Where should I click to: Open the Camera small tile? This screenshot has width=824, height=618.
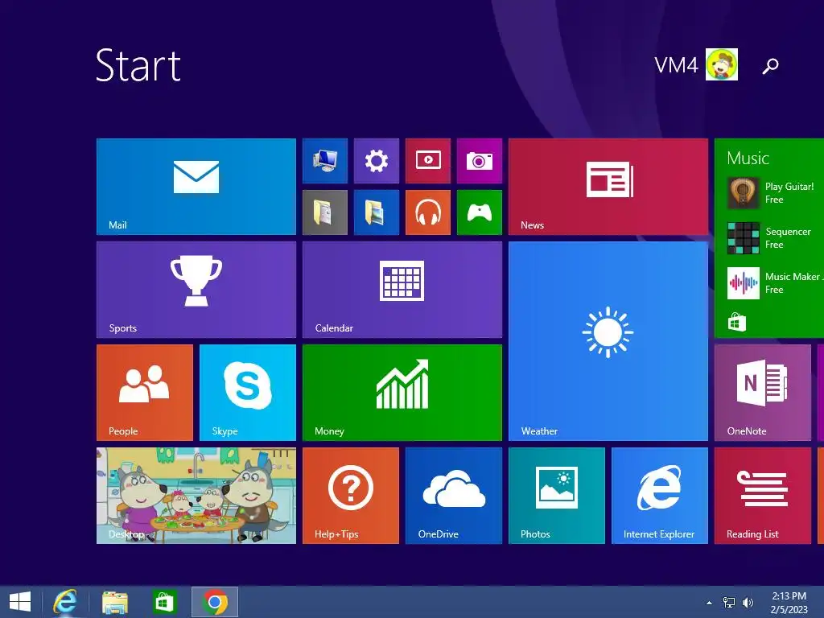click(480, 161)
